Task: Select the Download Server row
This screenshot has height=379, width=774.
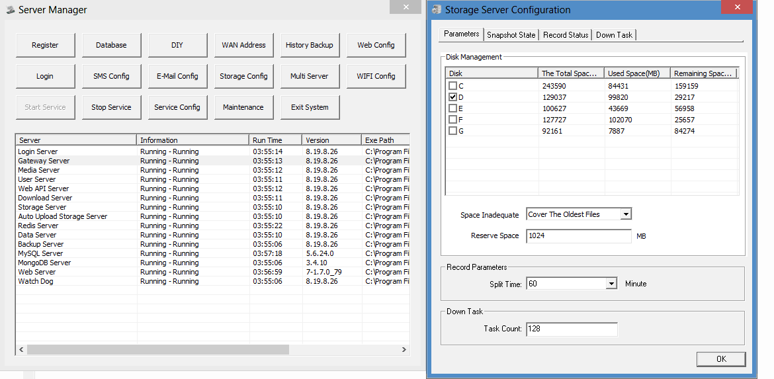Action: 213,198
